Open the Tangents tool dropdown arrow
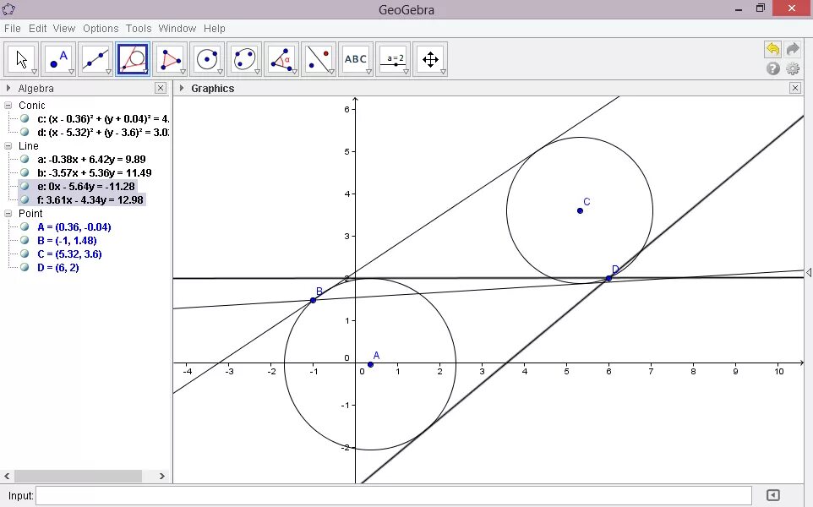Screen dimensions: 813x507 click(145, 72)
